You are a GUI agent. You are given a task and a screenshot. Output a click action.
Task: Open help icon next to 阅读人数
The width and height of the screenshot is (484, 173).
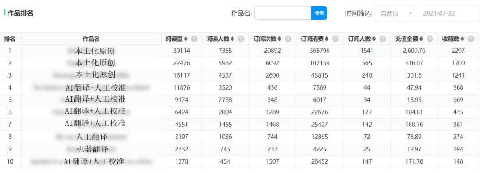(241, 39)
